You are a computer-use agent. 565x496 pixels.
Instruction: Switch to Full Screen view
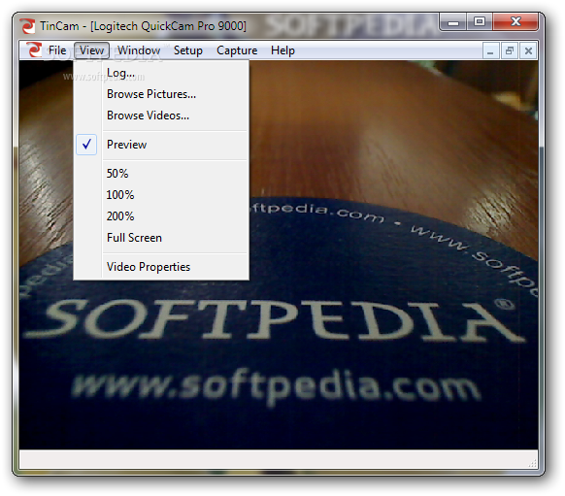click(161, 238)
